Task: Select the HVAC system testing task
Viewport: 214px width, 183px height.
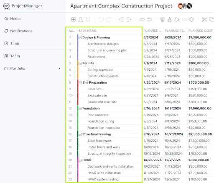Action: tap(103, 179)
